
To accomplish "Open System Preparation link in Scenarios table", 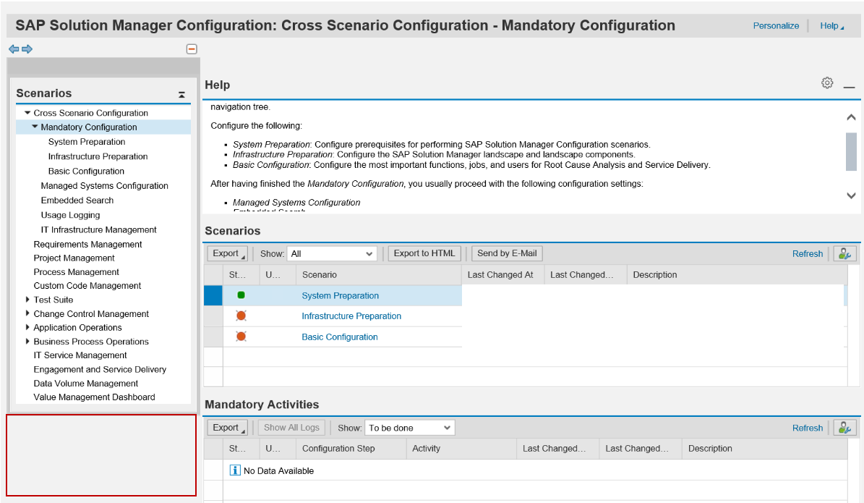I will [x=340, y=295].
